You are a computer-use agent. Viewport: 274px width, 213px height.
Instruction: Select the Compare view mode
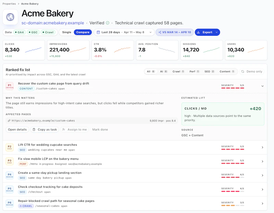click(83, 32)
